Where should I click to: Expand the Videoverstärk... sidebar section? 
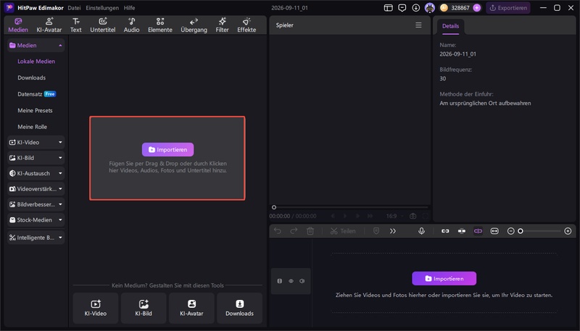[x=36, y=189]
